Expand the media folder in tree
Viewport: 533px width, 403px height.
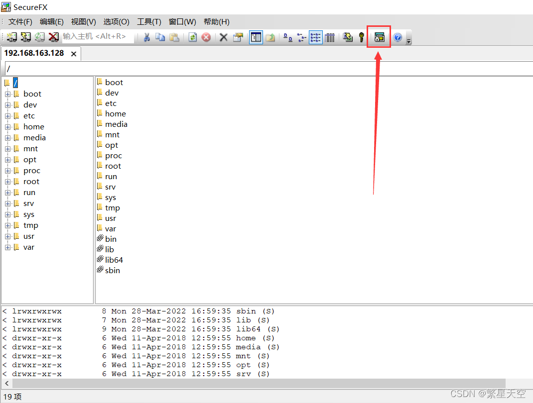point(7,138)
